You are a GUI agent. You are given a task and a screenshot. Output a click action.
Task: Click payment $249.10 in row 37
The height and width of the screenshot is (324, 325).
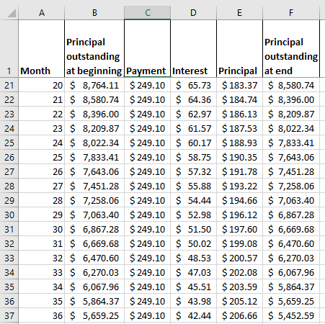[147, 315]
